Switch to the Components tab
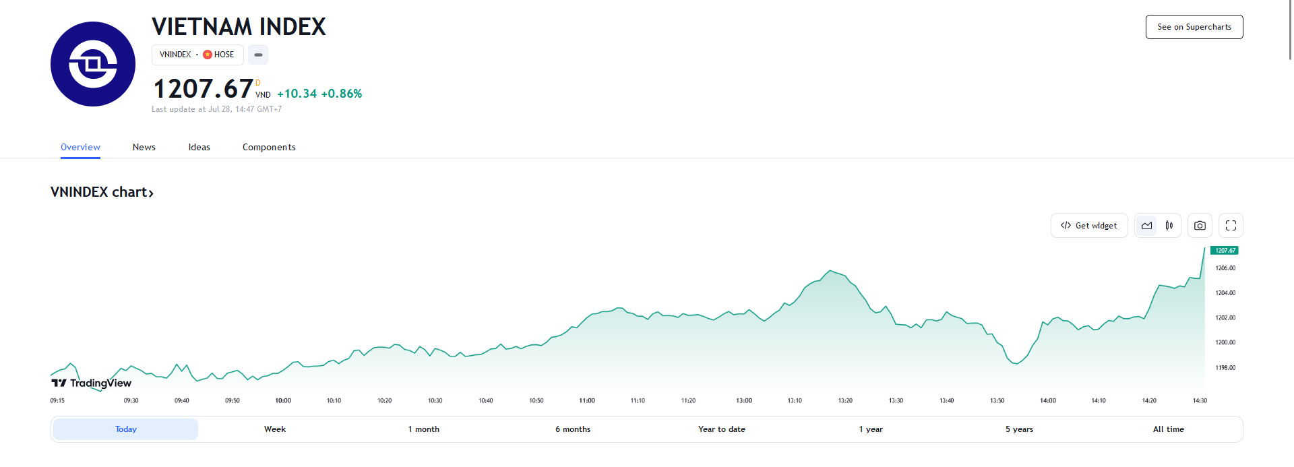This screenshot has height=467, width=1294. pyautogui.click(x=269, y=148)
